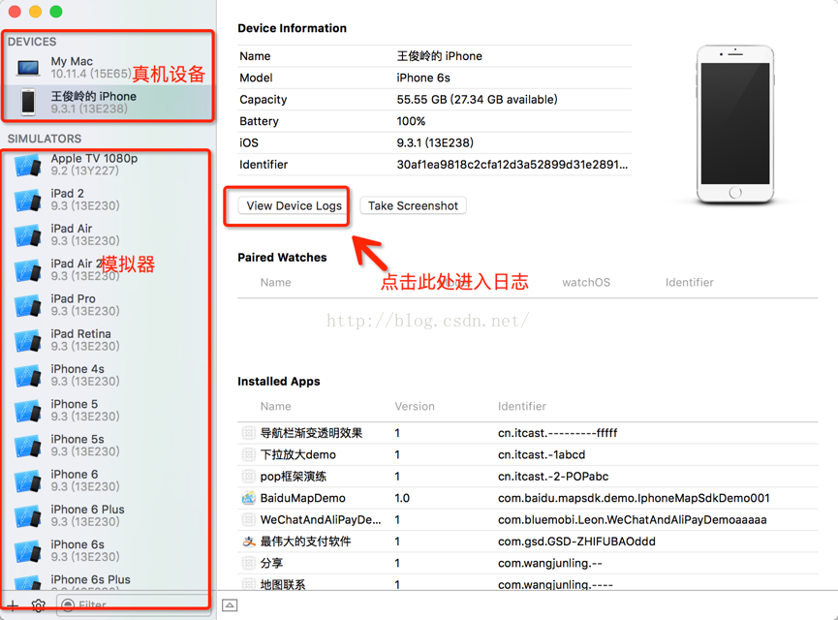Click the pop框架演练 app icon

(249, 477)
